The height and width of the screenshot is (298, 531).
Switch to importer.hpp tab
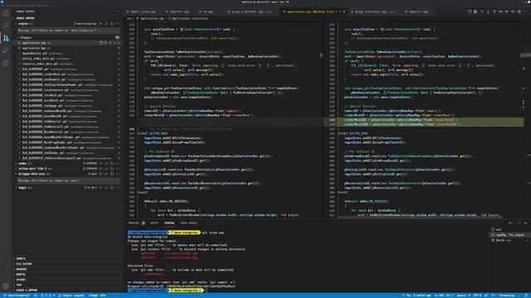tap(418, 12)
